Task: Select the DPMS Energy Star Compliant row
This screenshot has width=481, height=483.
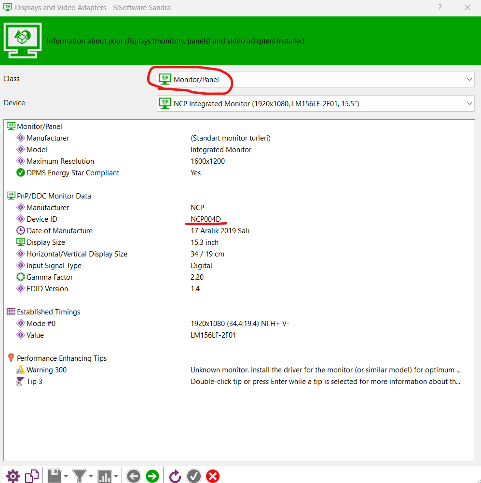Action: point(239,173)
